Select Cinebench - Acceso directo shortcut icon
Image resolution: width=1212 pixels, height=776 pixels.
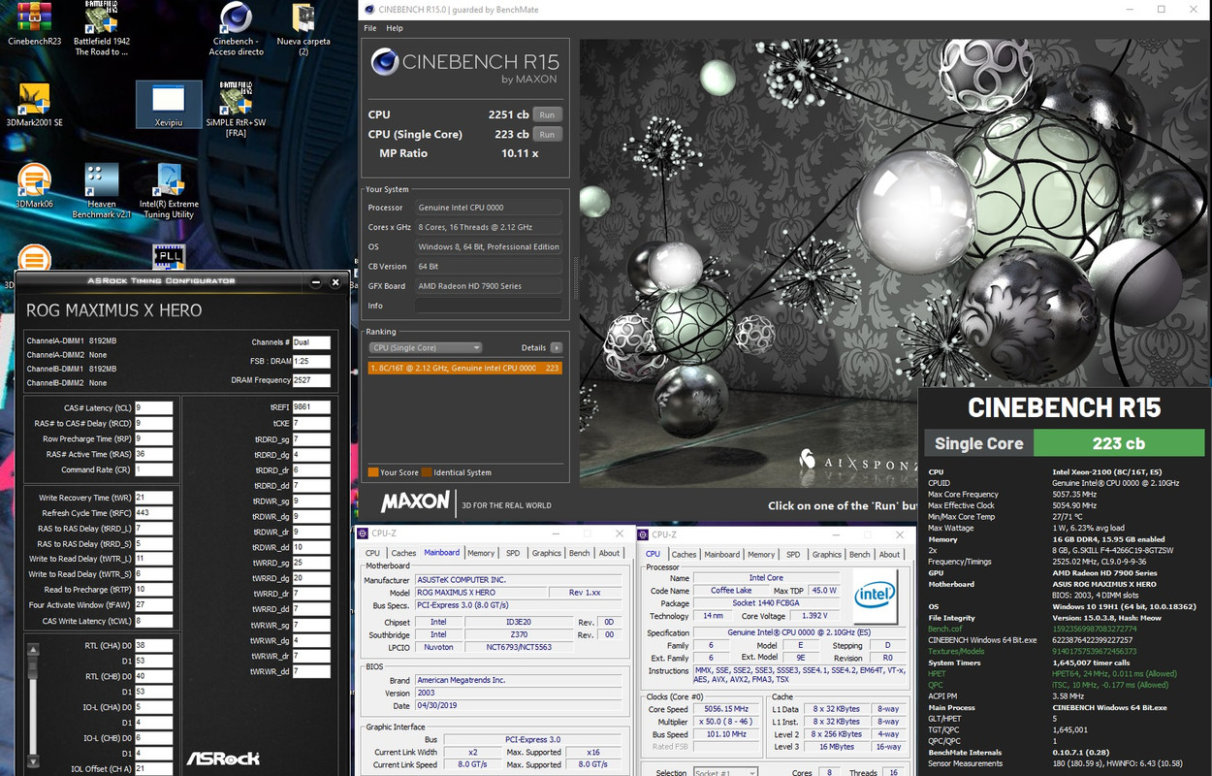coord(236,29)
